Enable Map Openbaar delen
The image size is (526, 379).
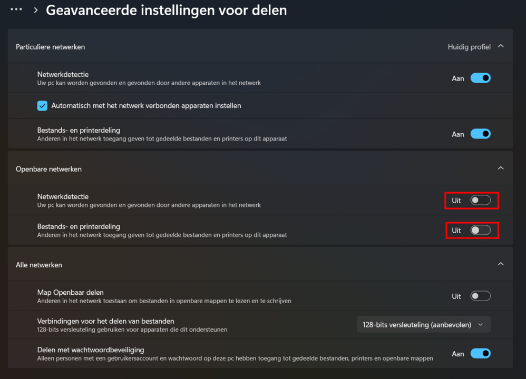(x=480, y=296)
